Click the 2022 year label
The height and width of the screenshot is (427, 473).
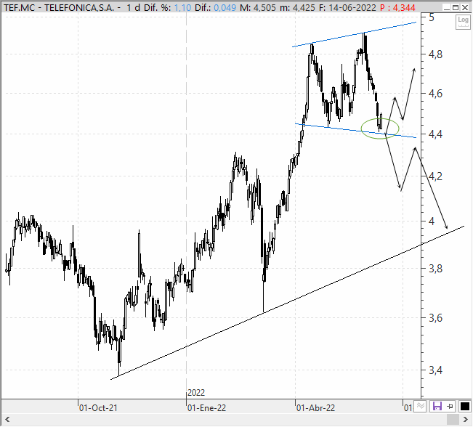tap(196, 393)
